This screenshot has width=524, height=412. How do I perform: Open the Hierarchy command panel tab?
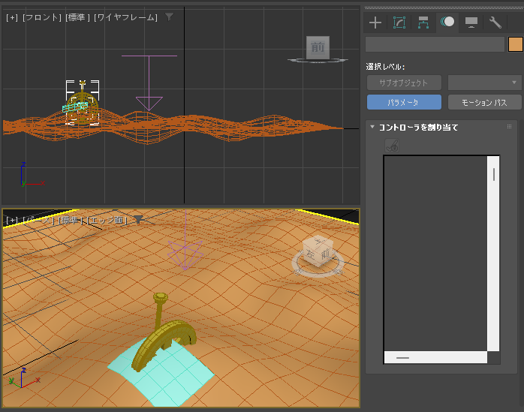click(423, 23)
